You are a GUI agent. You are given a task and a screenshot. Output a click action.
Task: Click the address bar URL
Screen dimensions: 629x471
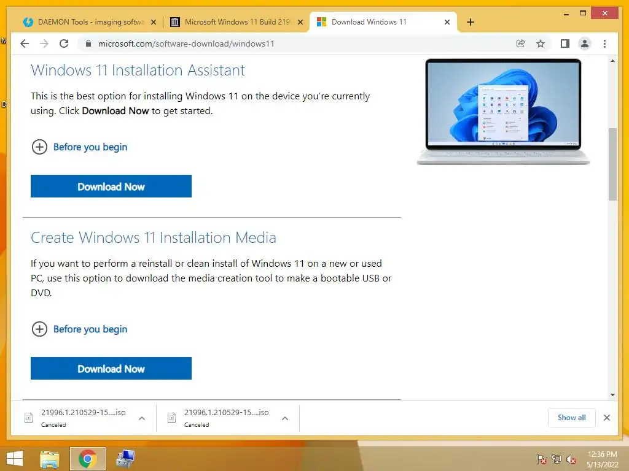pyautogui.click(x=186, y=44)
